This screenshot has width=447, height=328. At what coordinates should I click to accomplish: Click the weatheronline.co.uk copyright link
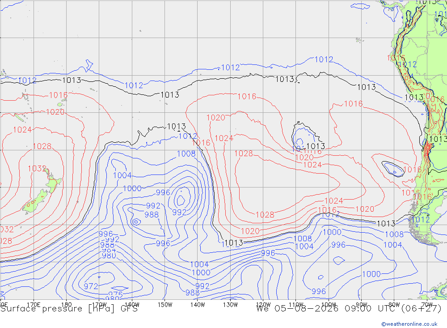(x=409, y=324)
